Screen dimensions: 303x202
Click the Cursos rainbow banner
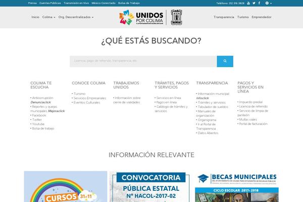coord(66,186)
